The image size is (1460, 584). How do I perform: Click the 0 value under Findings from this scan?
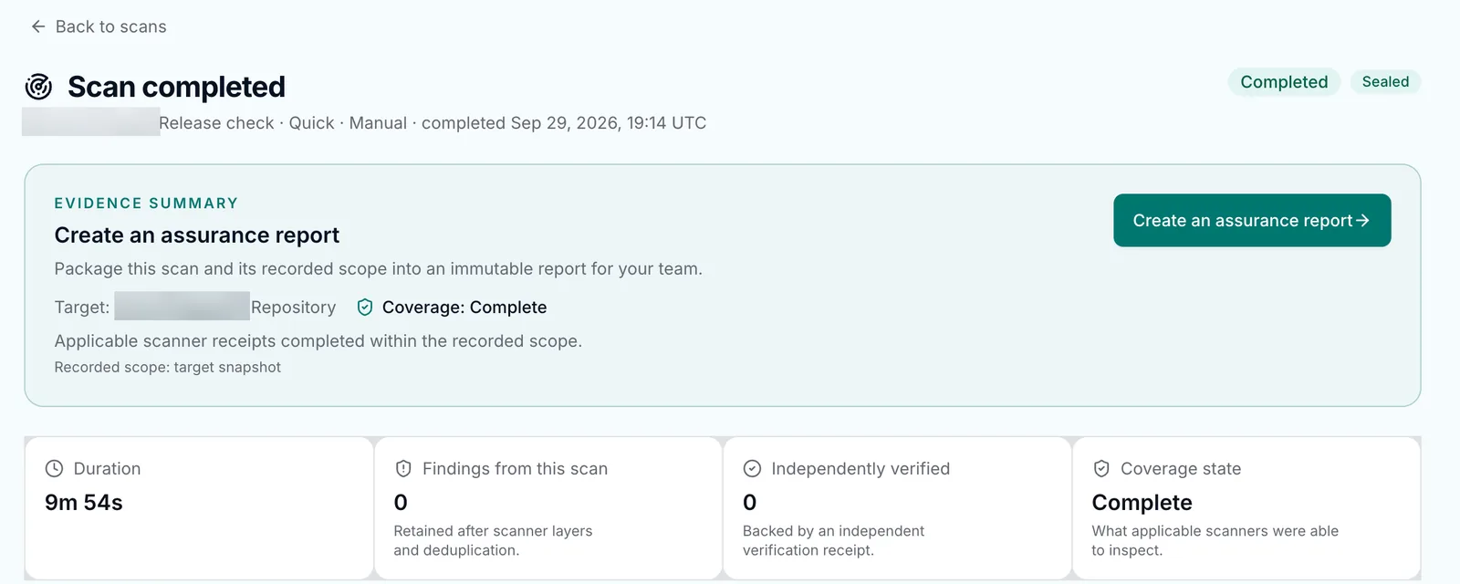tap(401, 503)
